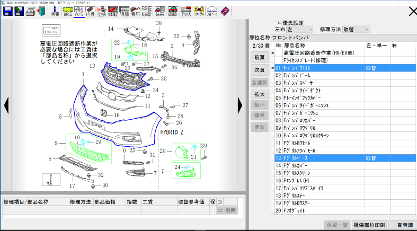Select row 03 Fバンパスペーサ

[x=345, y=83]
